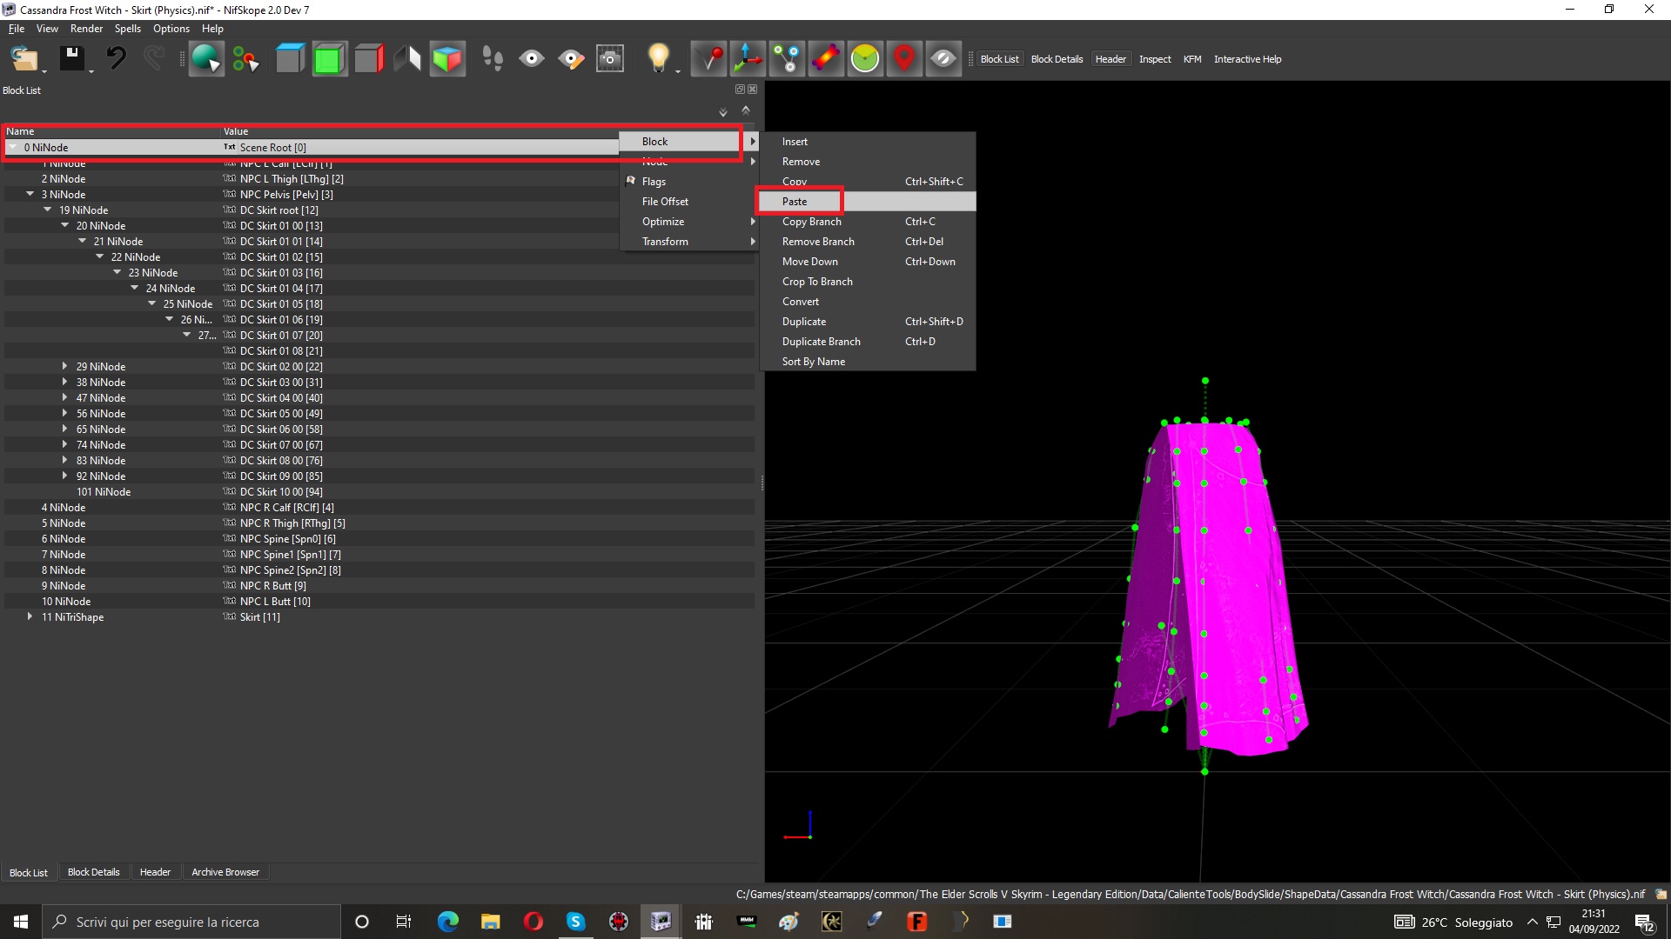Click the Interactive Help toolbar button
1671x939 pixels.
point(1247,59)
